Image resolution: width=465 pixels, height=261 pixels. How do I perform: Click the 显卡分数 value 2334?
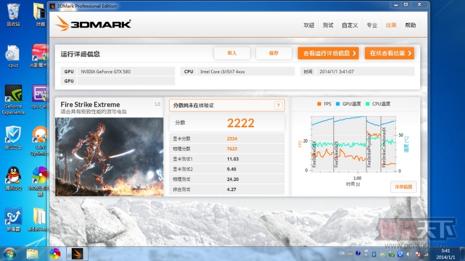tap(232, 139)
